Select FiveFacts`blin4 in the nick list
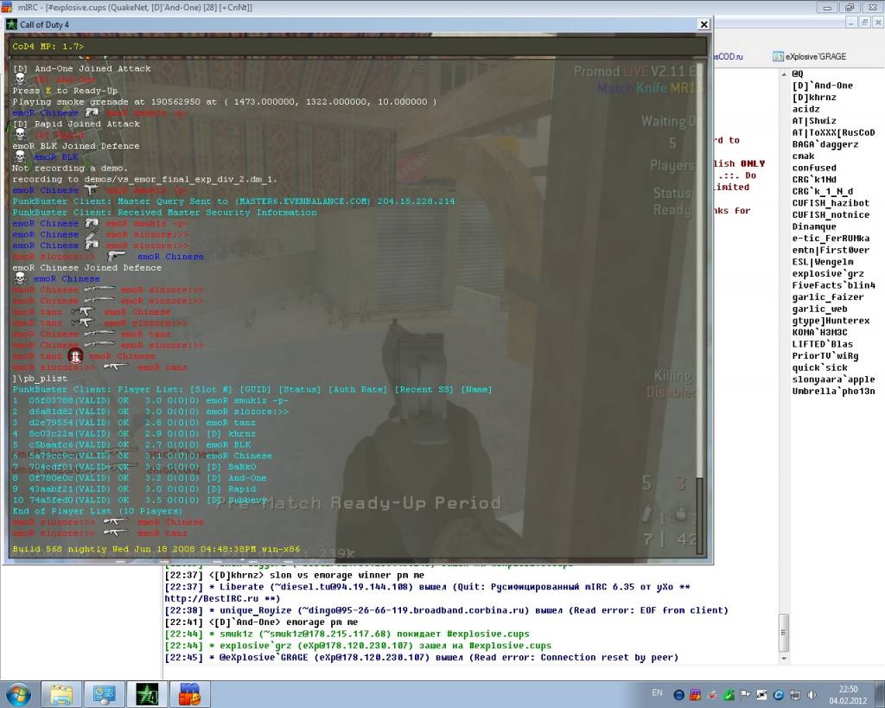Viewport: 885px width, 708px height. [x=834, y=285]
